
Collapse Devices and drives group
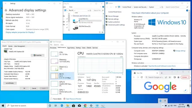pyautogui.click(x=72, y=16)
